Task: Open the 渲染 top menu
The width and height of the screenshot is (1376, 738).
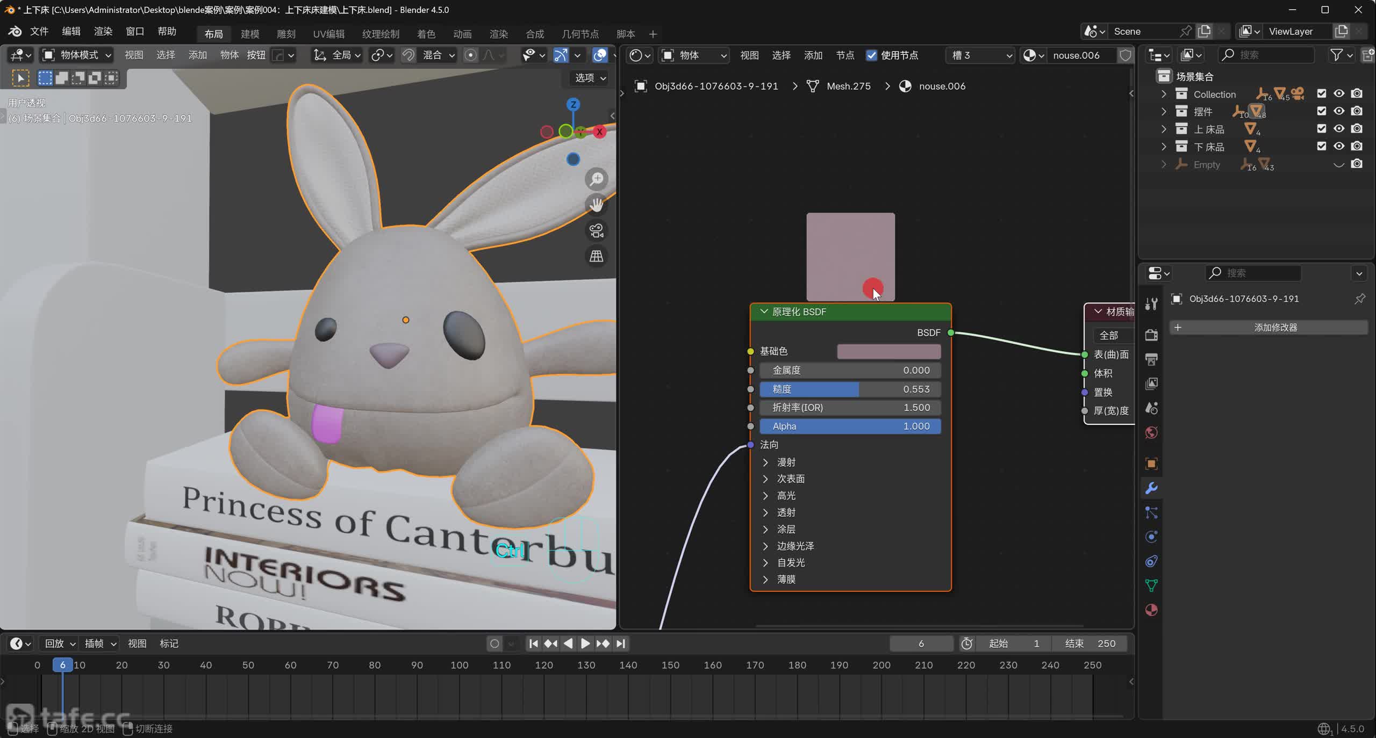Action: click(103, 31)
